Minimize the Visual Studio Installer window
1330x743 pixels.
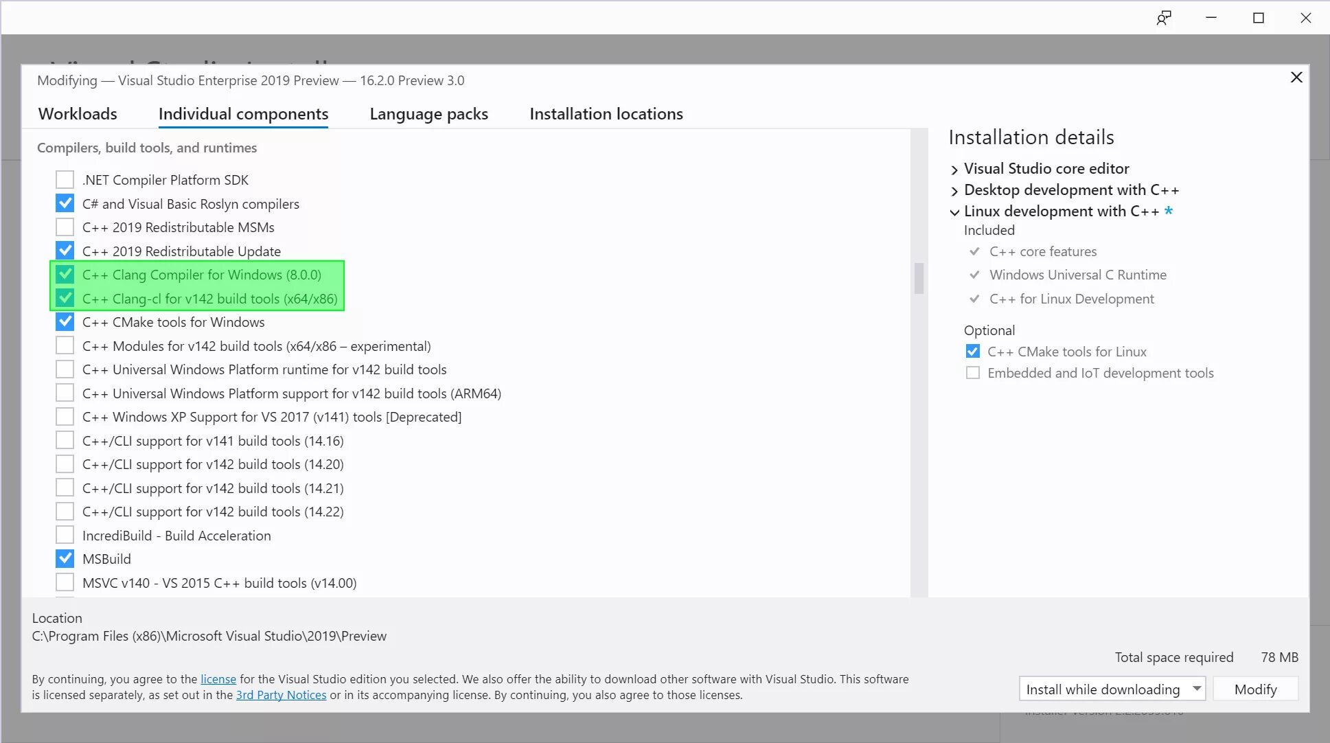tap(1211, 18)
